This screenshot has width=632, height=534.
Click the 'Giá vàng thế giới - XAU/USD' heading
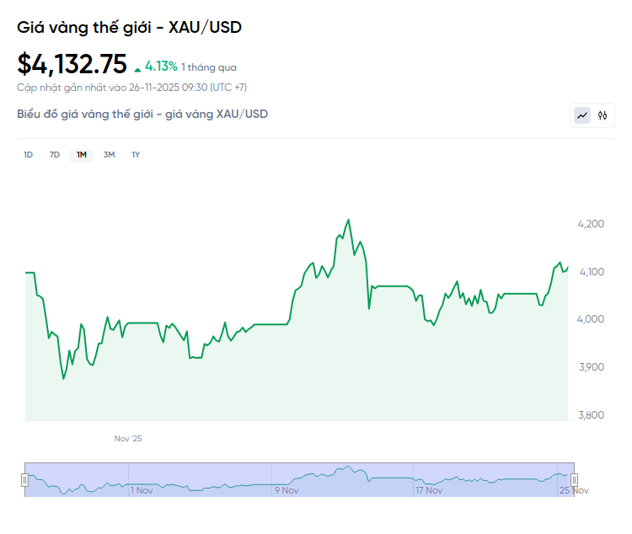pos(129,27)
